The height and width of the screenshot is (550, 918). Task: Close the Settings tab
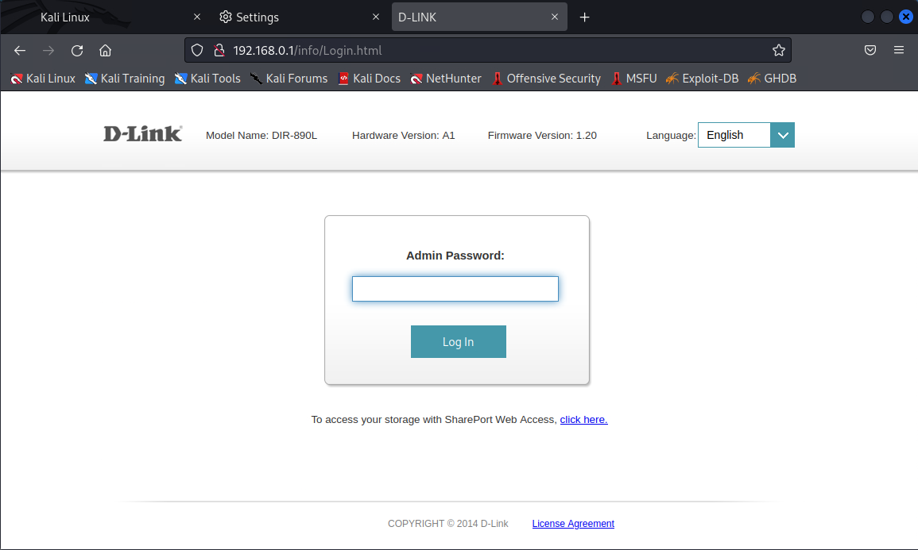coord(376,17)
